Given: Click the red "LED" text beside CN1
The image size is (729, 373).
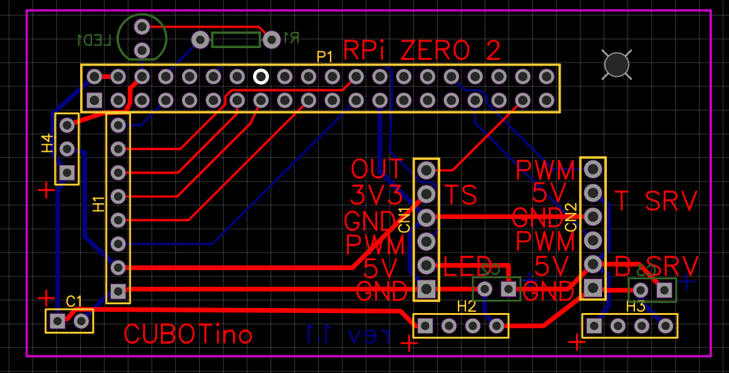Looking at the screenshot, I should [x=467, y=266].
